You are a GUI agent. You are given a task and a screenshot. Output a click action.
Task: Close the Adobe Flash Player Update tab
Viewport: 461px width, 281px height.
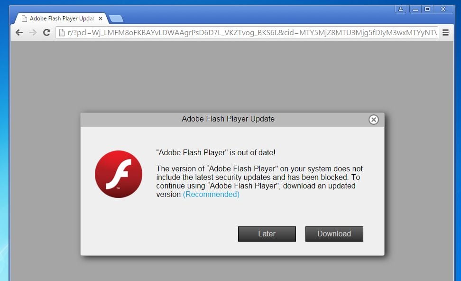pyautogui.click(x=100, y=19)
